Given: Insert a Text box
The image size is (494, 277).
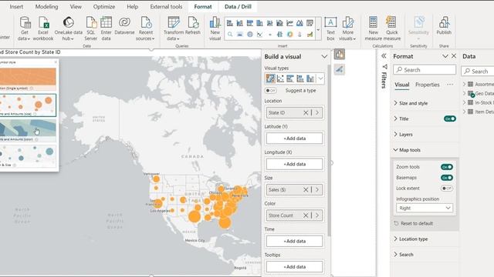Looking at the screenshot, I should click(x=330, y=28).
